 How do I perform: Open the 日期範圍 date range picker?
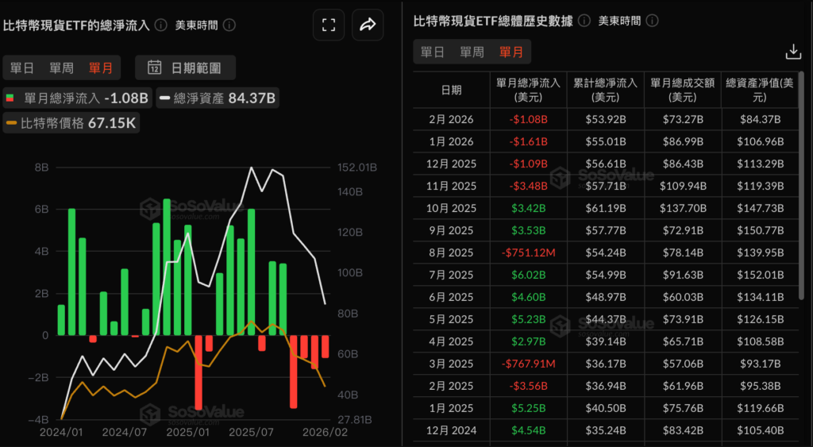coord(185,67)
